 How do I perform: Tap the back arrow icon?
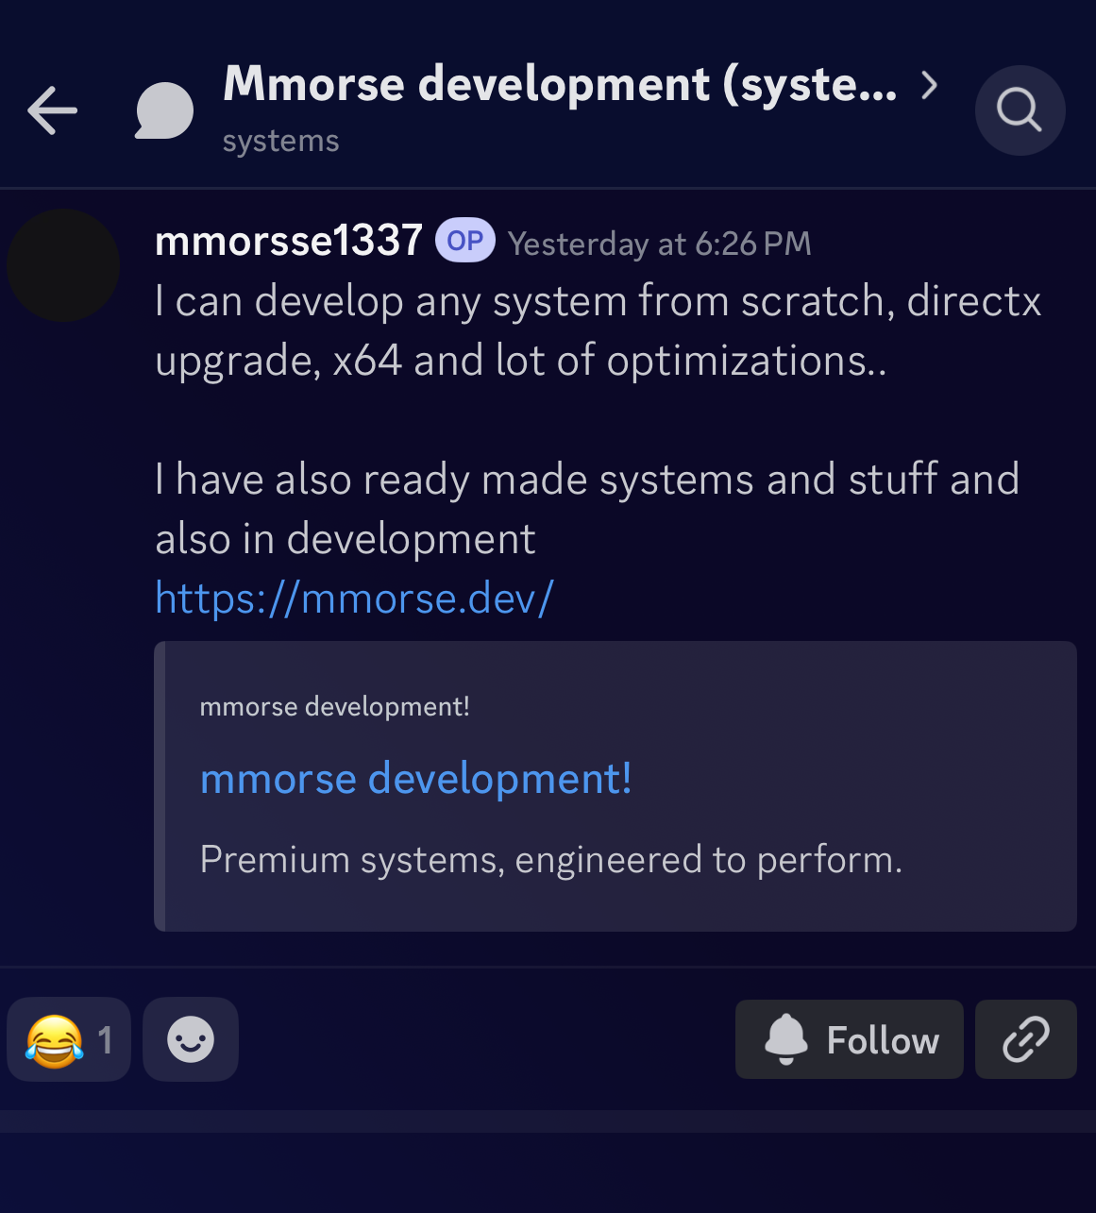pyautogui.click(x=53, y=110)
